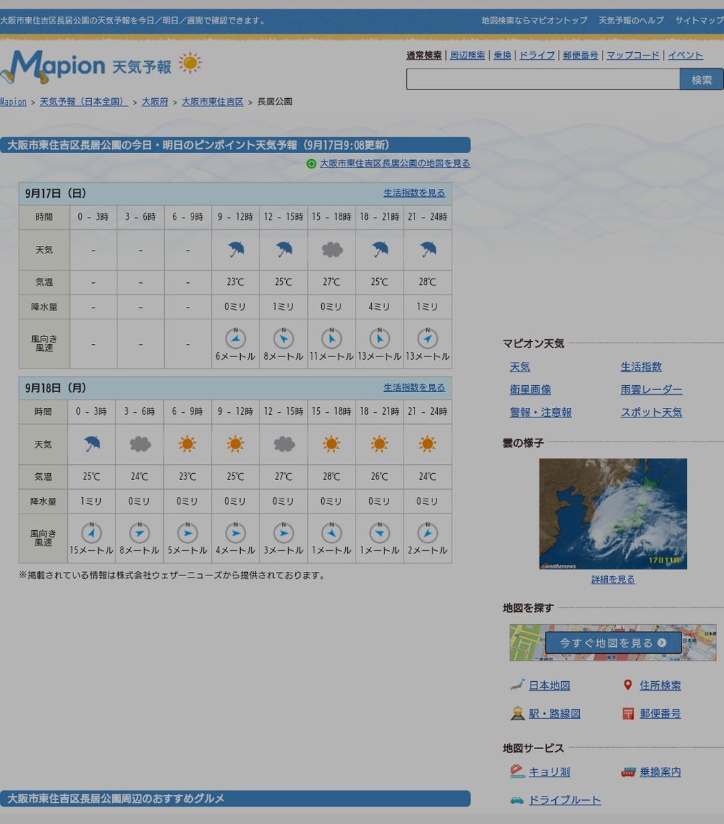Select the 通常検索 search tab
Screen dimensions: 724x824
[424, 56]
